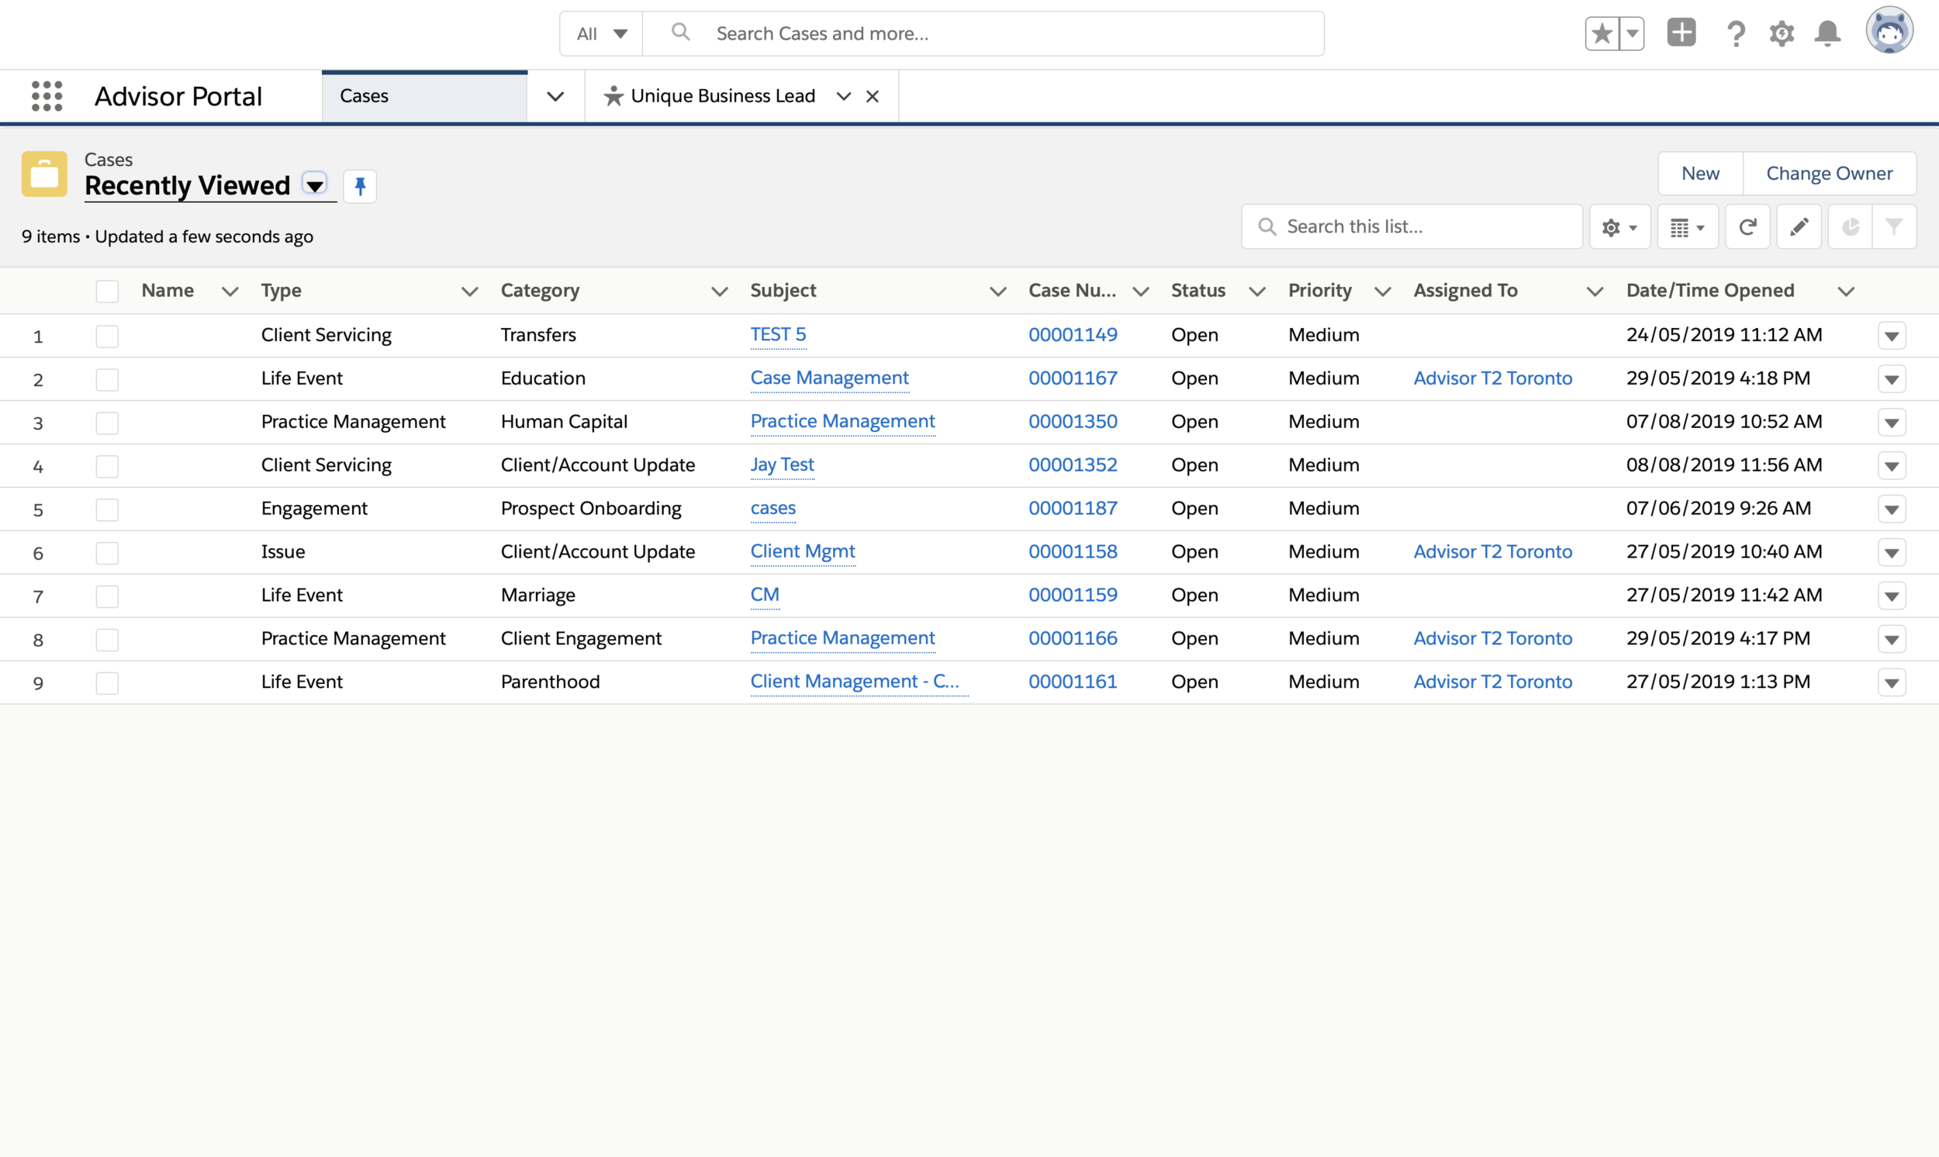This screenshot has height=1157, width=1939.
Task: Tick checkbox for case 00001161 row
Action: click(107, 683)
